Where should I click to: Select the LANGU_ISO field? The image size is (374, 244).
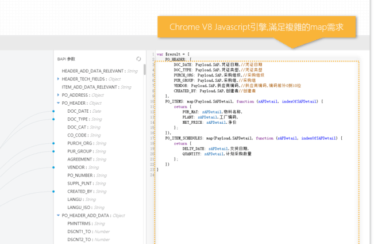[86, 207]
